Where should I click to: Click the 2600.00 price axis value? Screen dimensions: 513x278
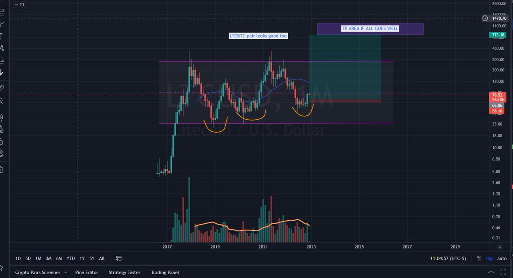[x=499, y=4]
